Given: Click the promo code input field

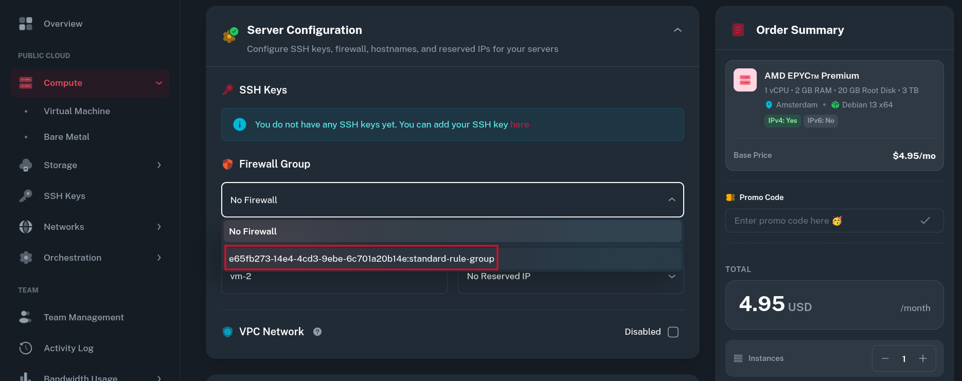Looking at the screenshot, I should point(823,221).
